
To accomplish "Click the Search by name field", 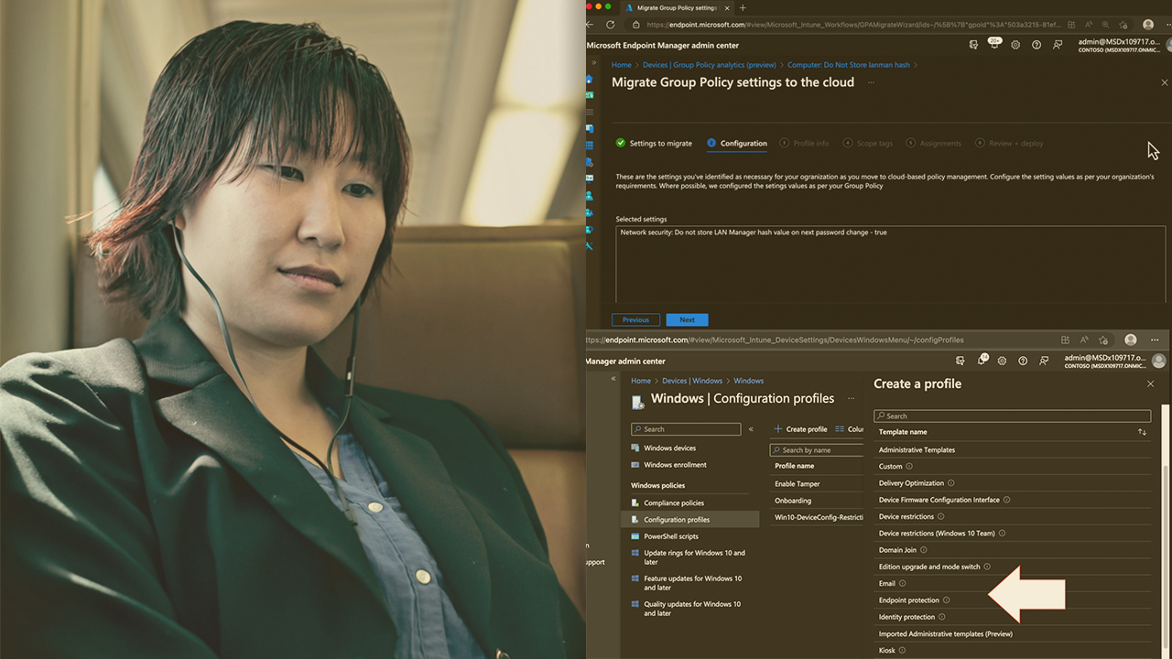I will pos(819,450).
